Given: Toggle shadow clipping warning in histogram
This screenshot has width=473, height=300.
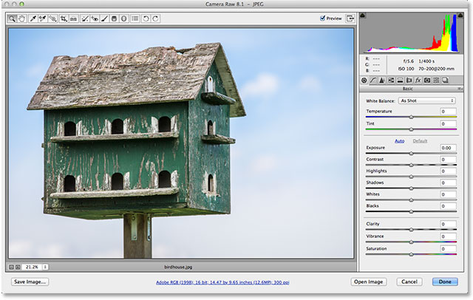Looking at the screenshot, I should click(363, 15).
